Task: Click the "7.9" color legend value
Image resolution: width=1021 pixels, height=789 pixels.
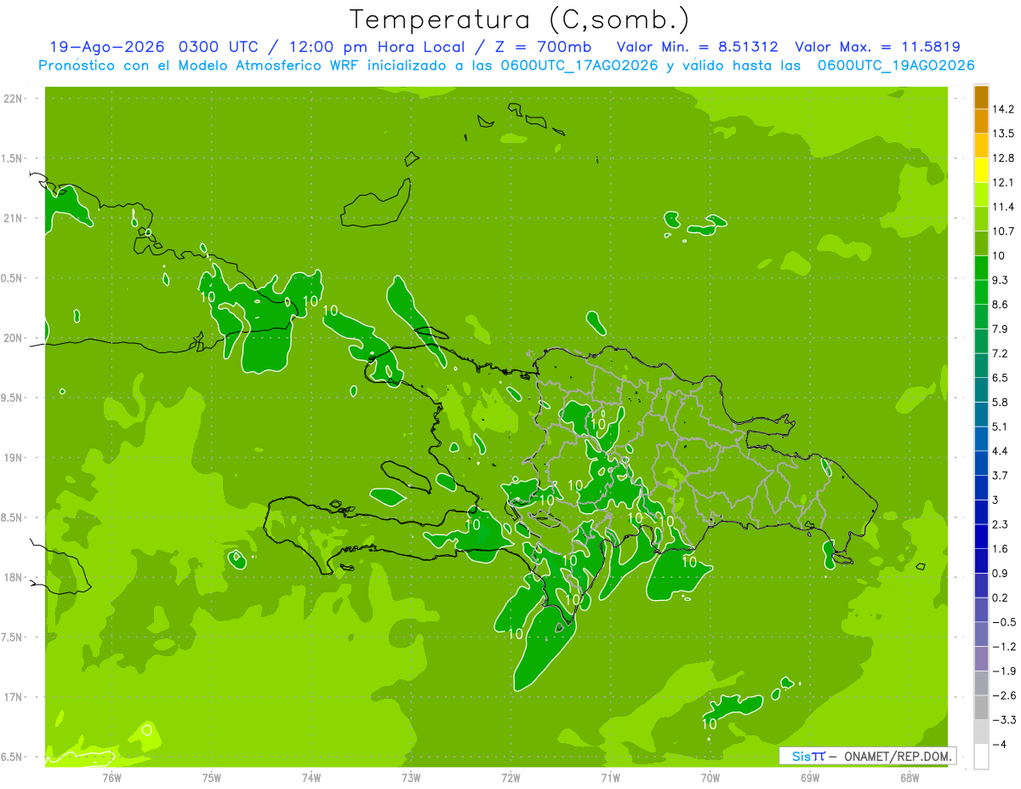Action: point(1001,329)
